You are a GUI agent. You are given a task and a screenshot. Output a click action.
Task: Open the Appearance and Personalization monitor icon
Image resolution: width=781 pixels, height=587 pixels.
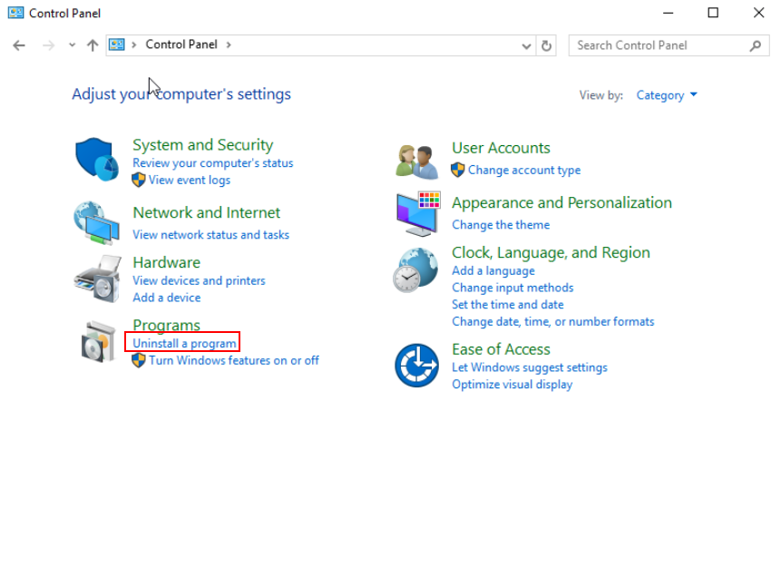(x=418, y=214)
